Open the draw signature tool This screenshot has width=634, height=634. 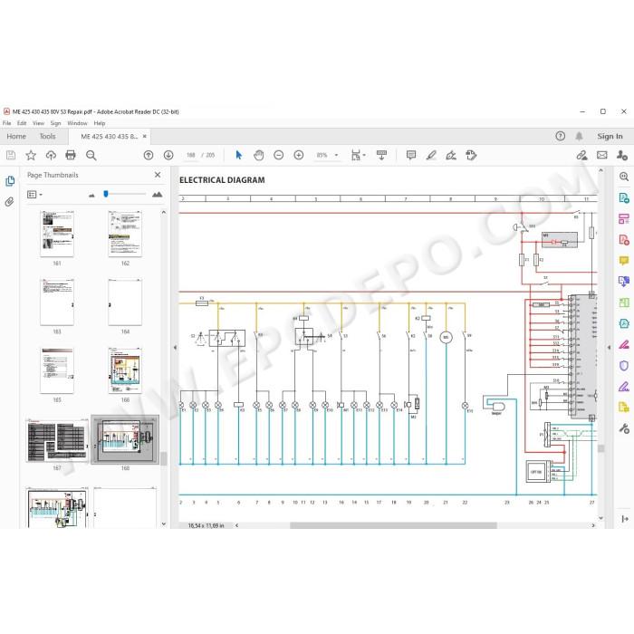click(451, 155)
